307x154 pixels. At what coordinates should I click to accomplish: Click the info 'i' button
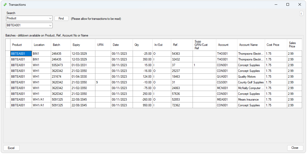pyautogui.click(x=301, y=14)
